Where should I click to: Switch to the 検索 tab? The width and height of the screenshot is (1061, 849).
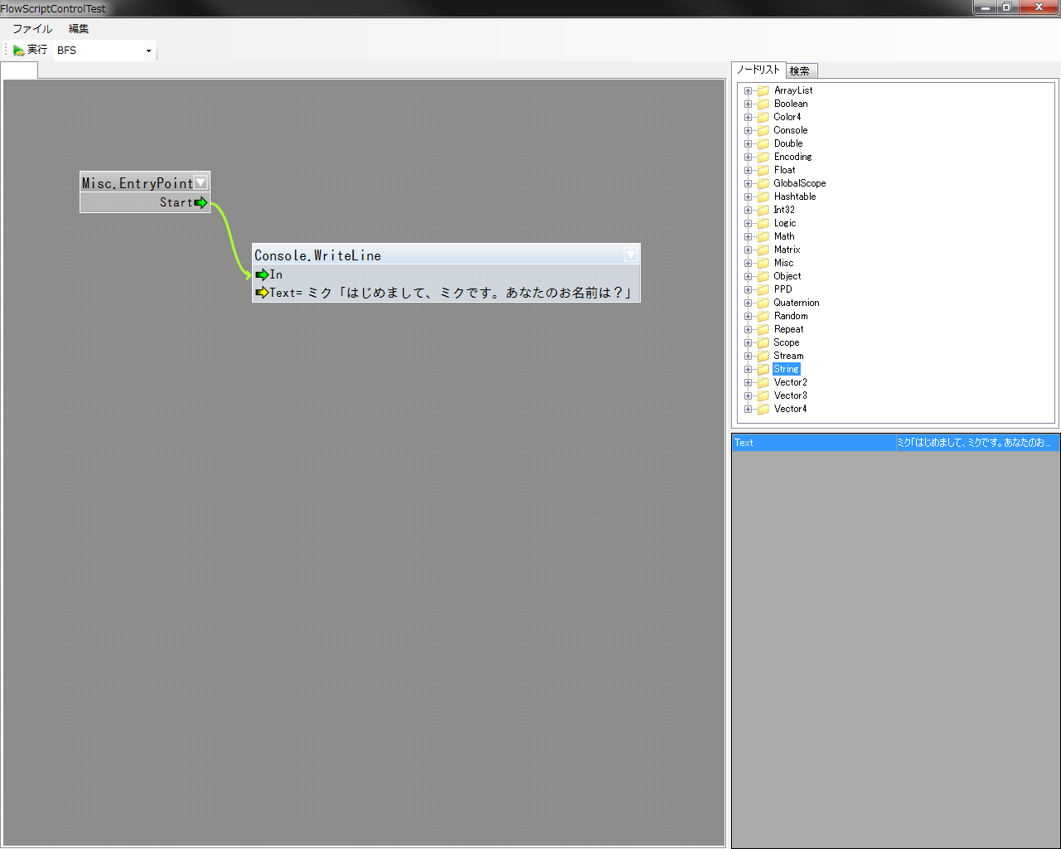(800, 71)
